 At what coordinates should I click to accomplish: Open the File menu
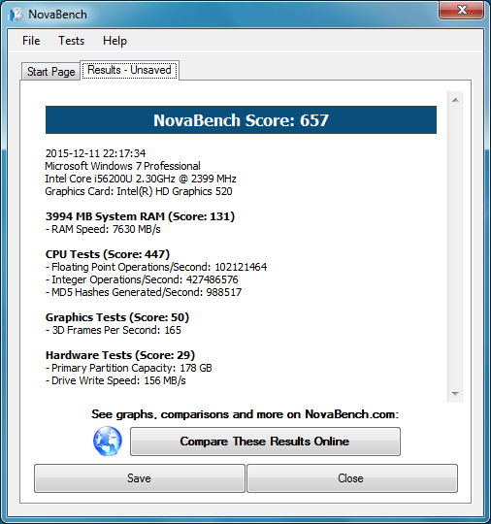tap(31, 41)
